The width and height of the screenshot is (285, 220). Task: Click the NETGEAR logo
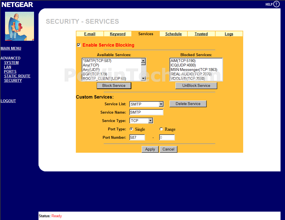[17, 4]
